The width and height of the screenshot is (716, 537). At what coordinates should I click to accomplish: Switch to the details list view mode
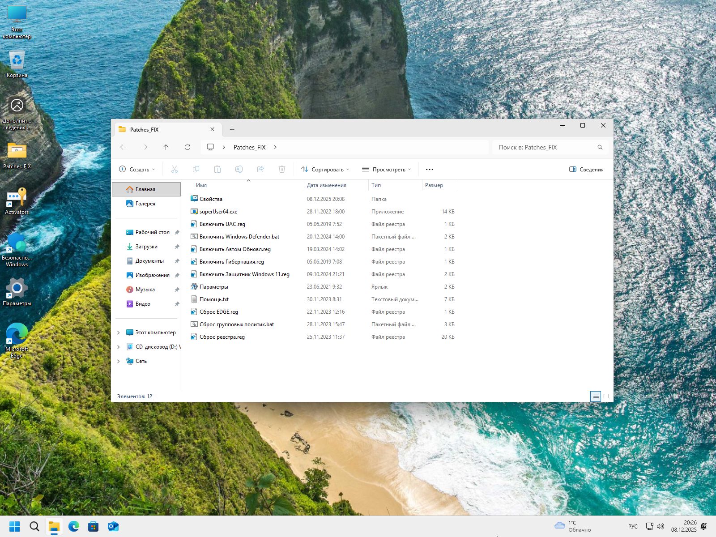click(595, 396)
